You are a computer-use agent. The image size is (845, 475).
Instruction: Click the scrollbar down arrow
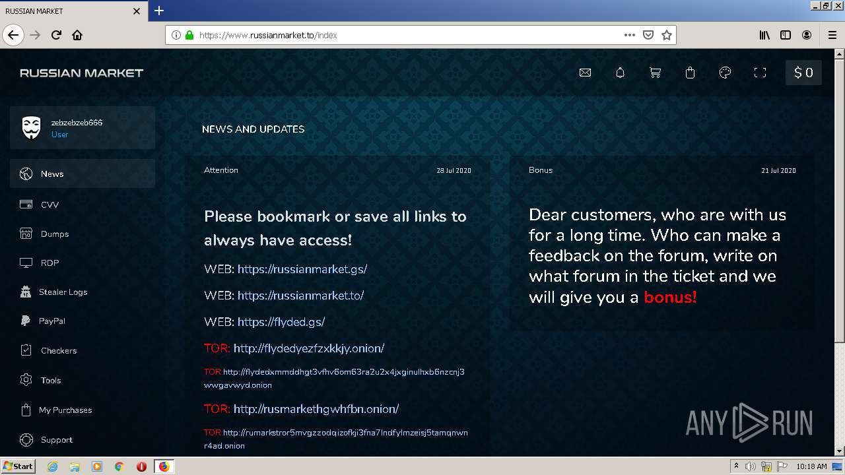pyautogui.click(x=840, y=451)
